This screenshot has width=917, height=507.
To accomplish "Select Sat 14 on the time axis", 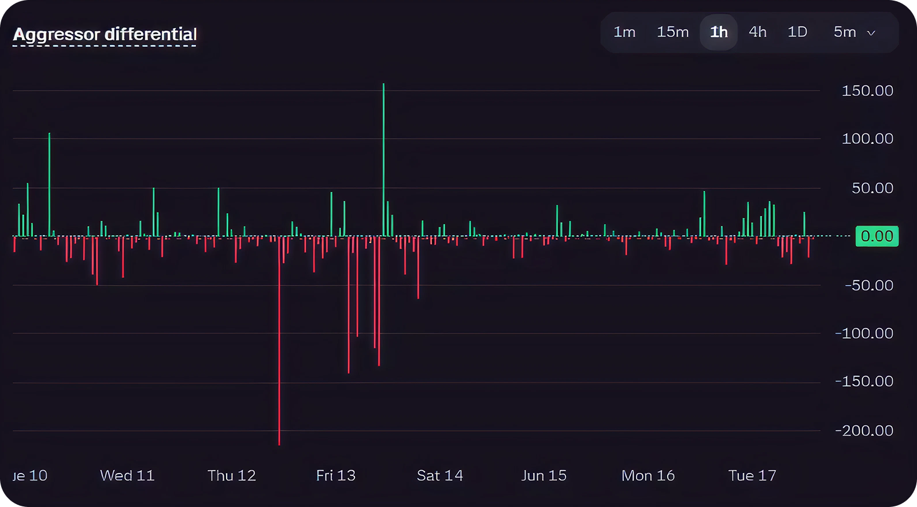I will coord(439,475).
